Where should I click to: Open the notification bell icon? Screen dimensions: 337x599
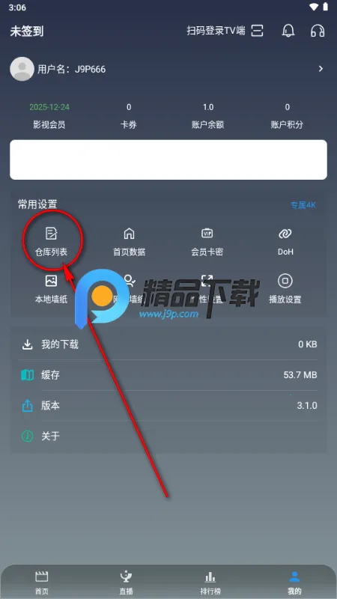(288, 31)
